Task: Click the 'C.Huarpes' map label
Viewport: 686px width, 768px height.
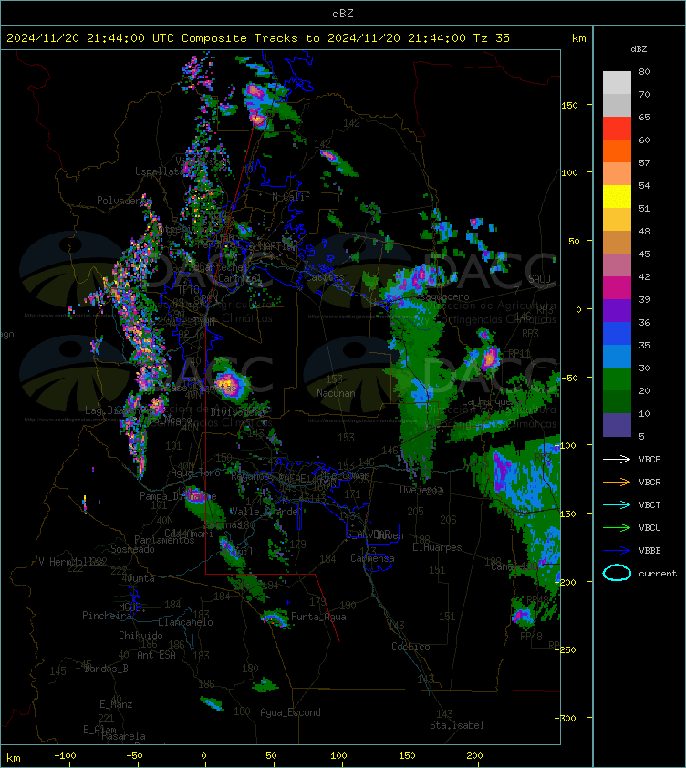Action: [x=437, y=547]
